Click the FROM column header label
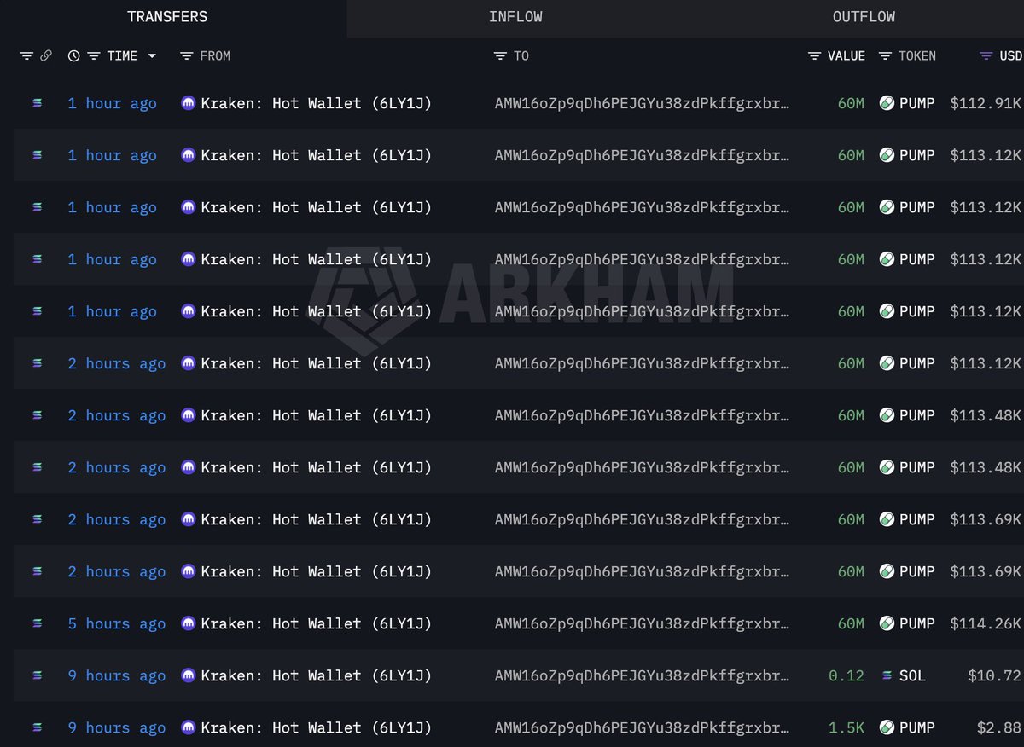The width and height of the screenshot is (1024, 747). [x=215, y=55]
